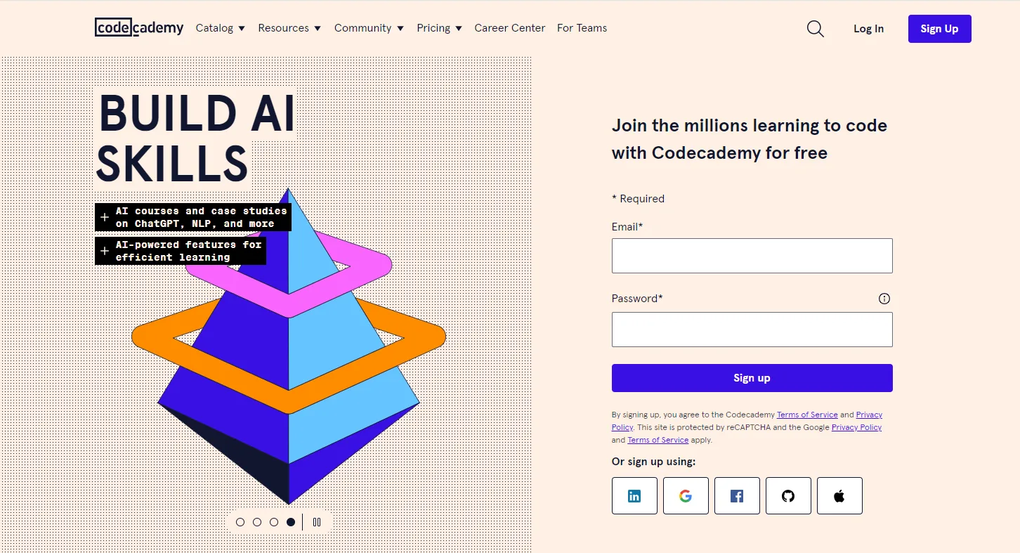The width and height of the screenshot is (1020, 553).
Task: Go to the Career Center page
Action: (509, 28)
